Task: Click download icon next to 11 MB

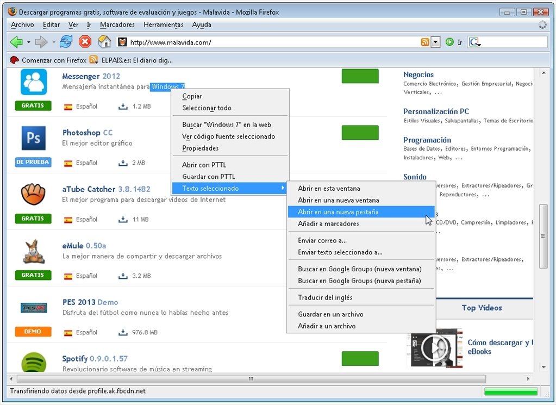Action: [x=123, y=219]
